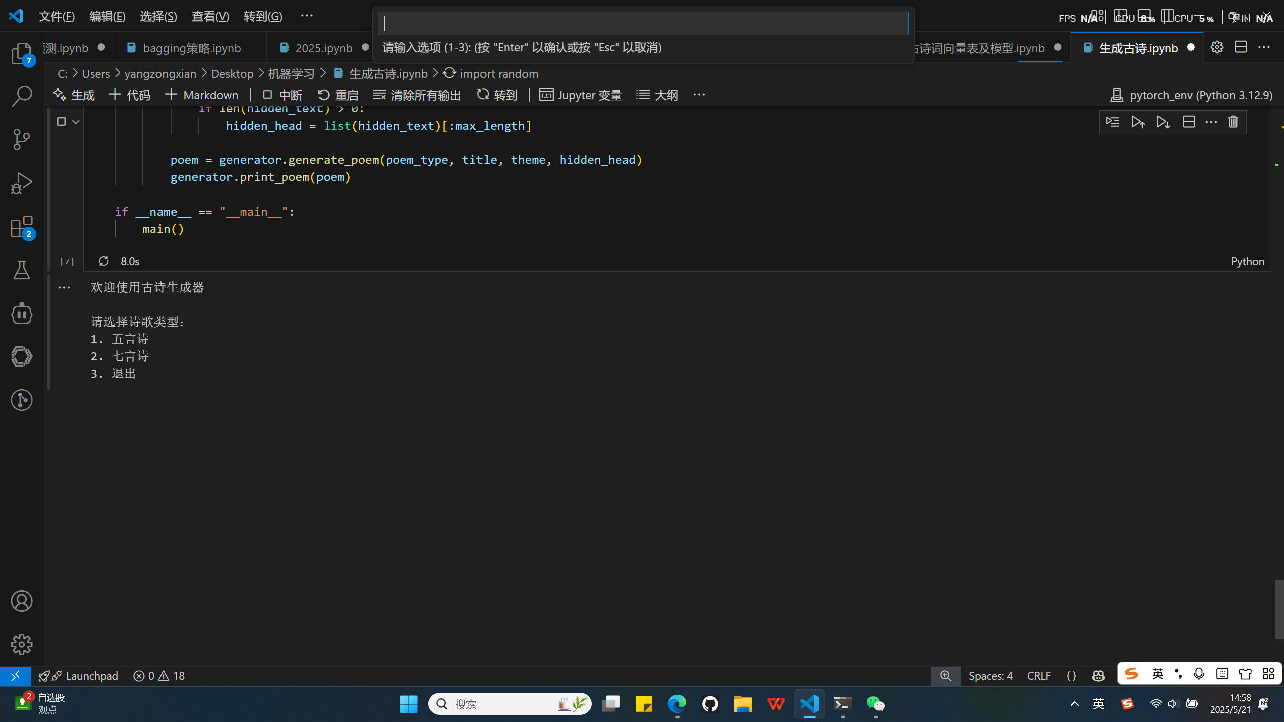Screen dimensions: 1284x722
Task: Toggle Sogou input language 英 indicator
Action: [x=1158, y=674]
